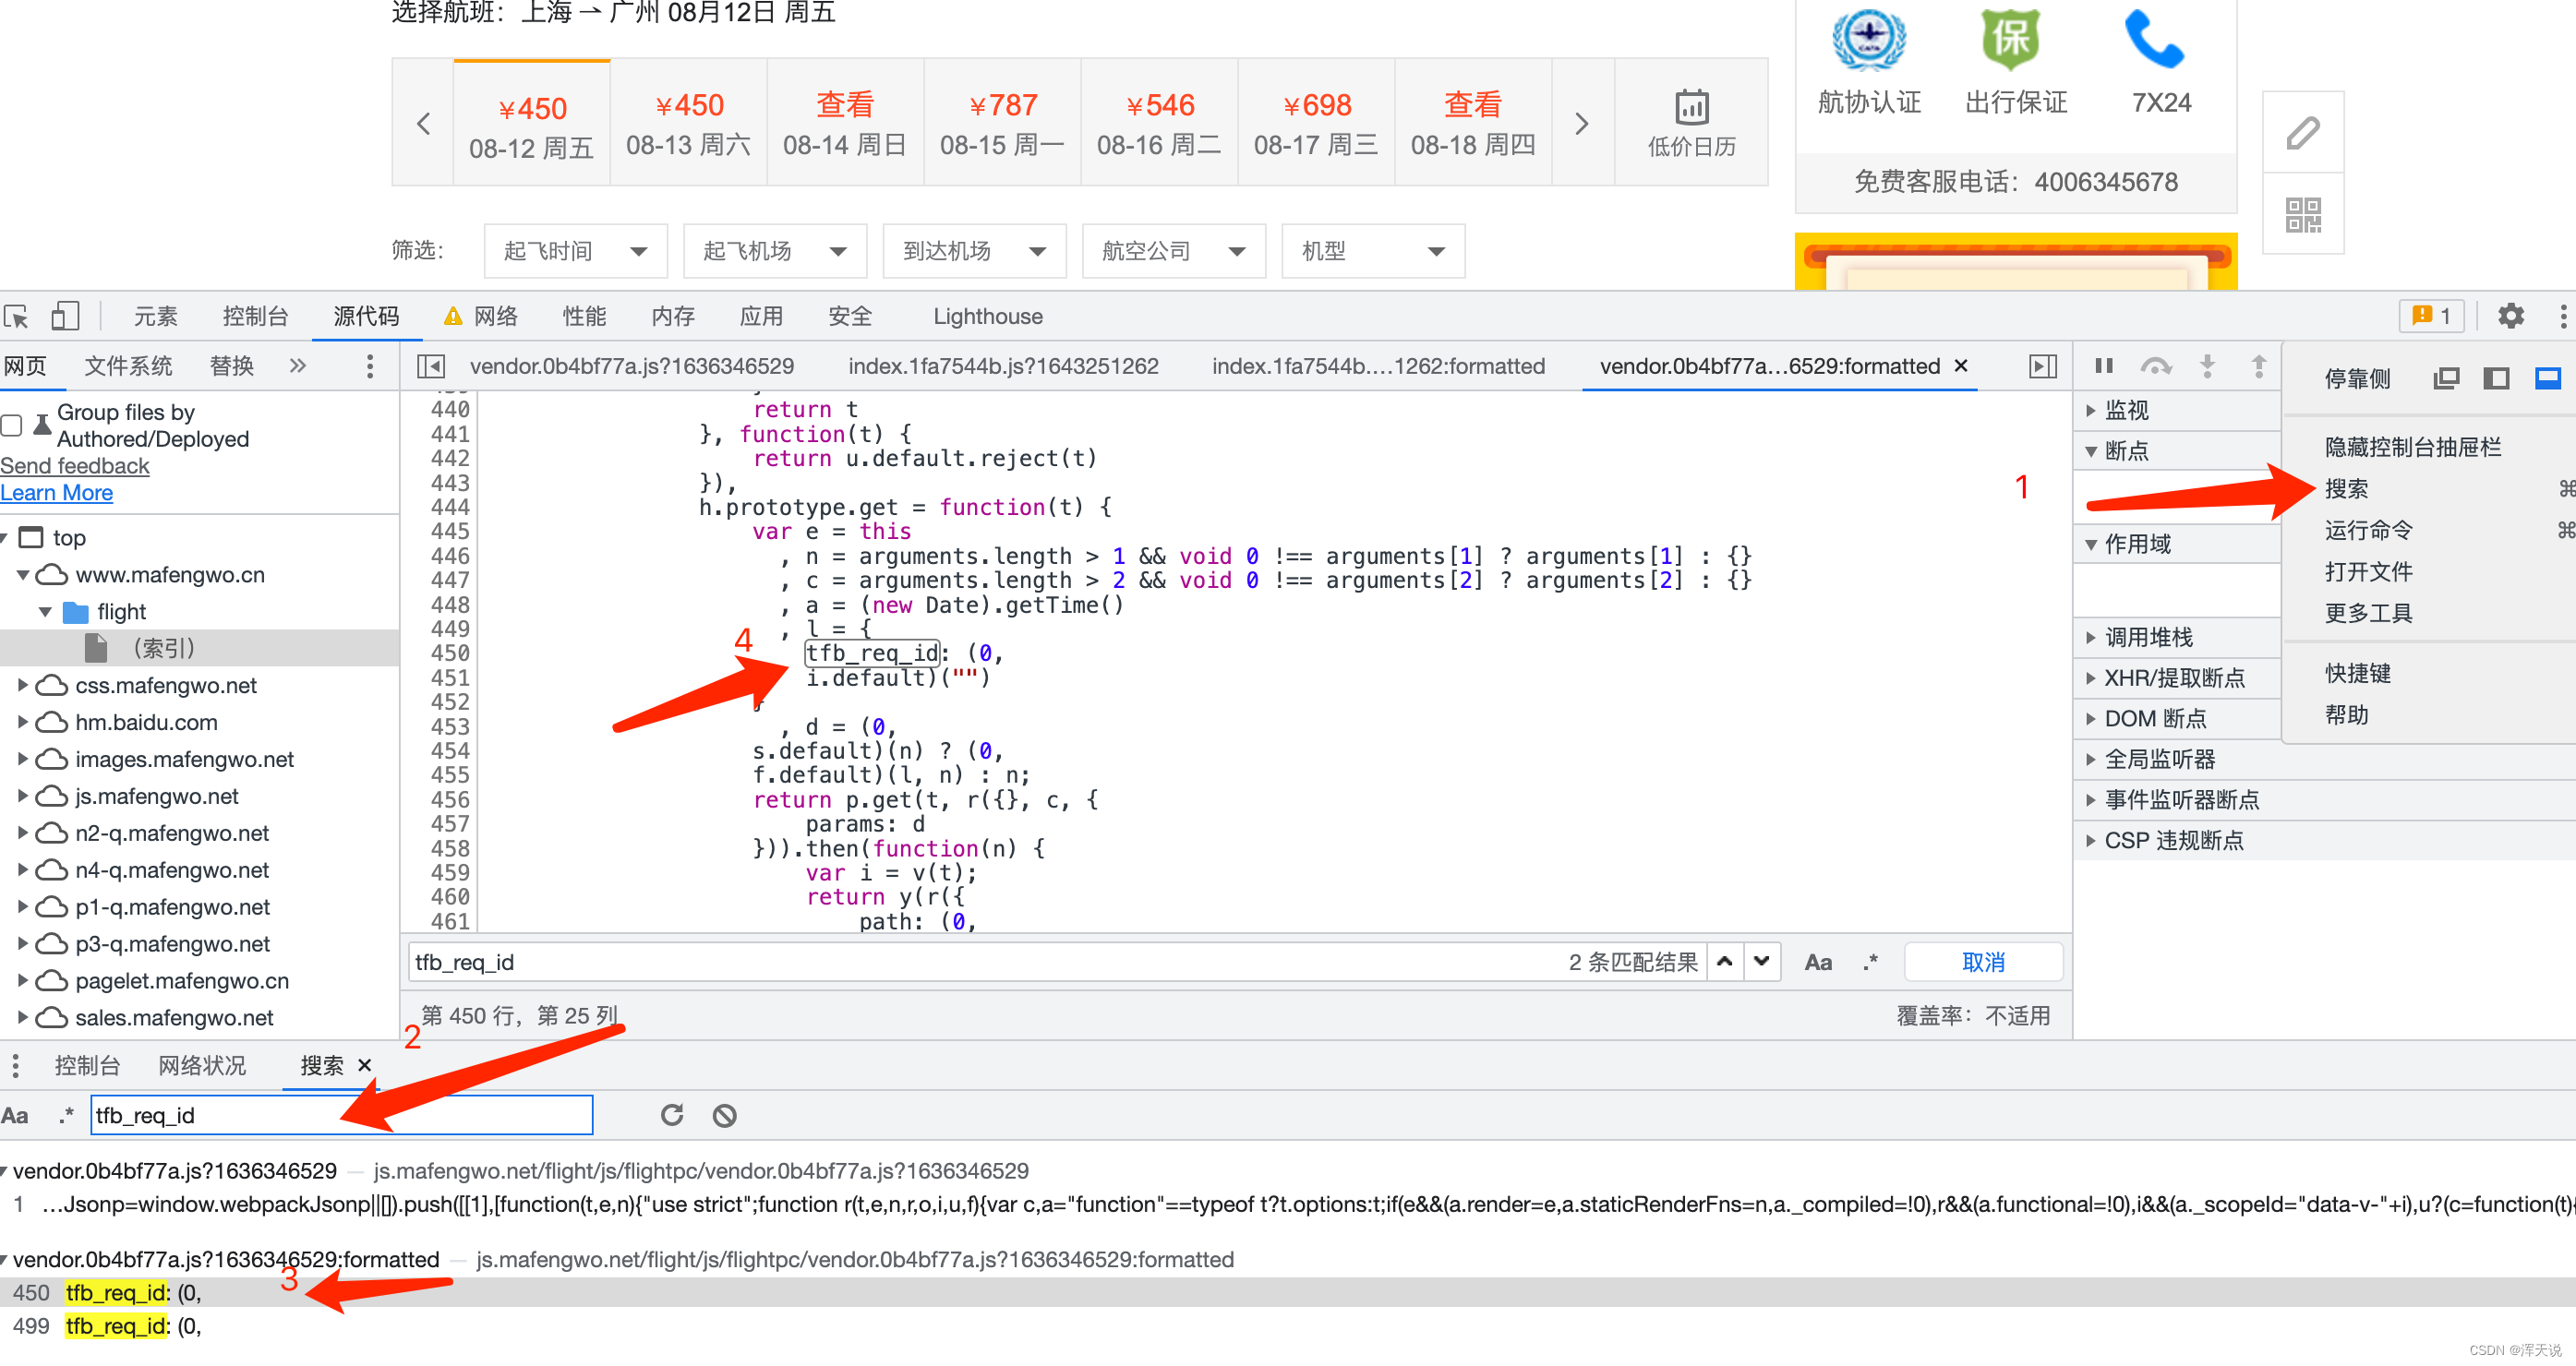Click the step out debugger icon
This screenshot has width=2576, height=1366.
click(2258, 366)
